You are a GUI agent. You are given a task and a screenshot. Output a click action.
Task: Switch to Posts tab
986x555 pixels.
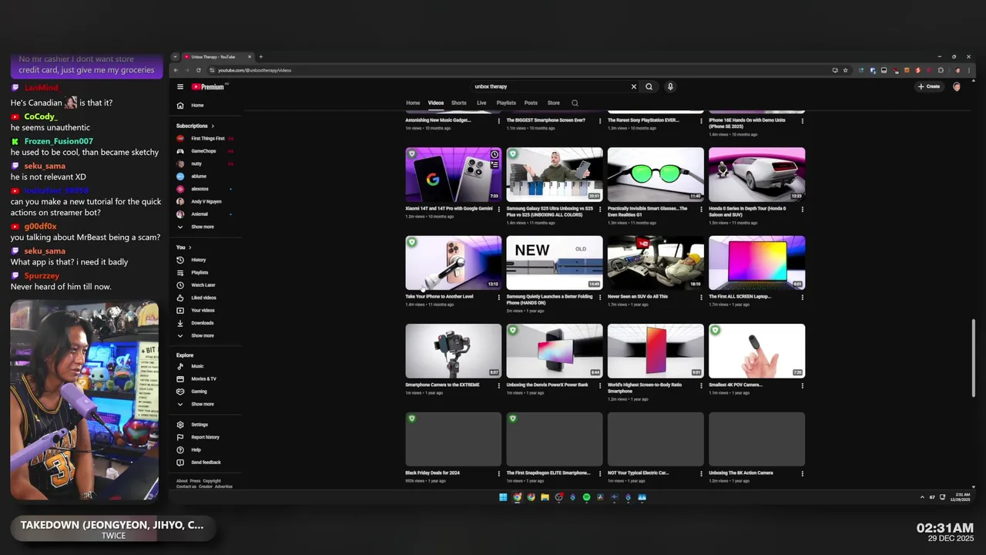click(531, 103)
